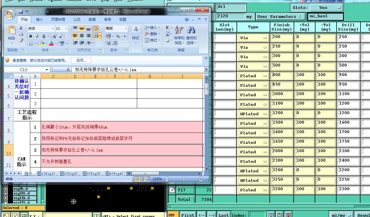Switch to Page Layout view in status bar

point(142,179)
